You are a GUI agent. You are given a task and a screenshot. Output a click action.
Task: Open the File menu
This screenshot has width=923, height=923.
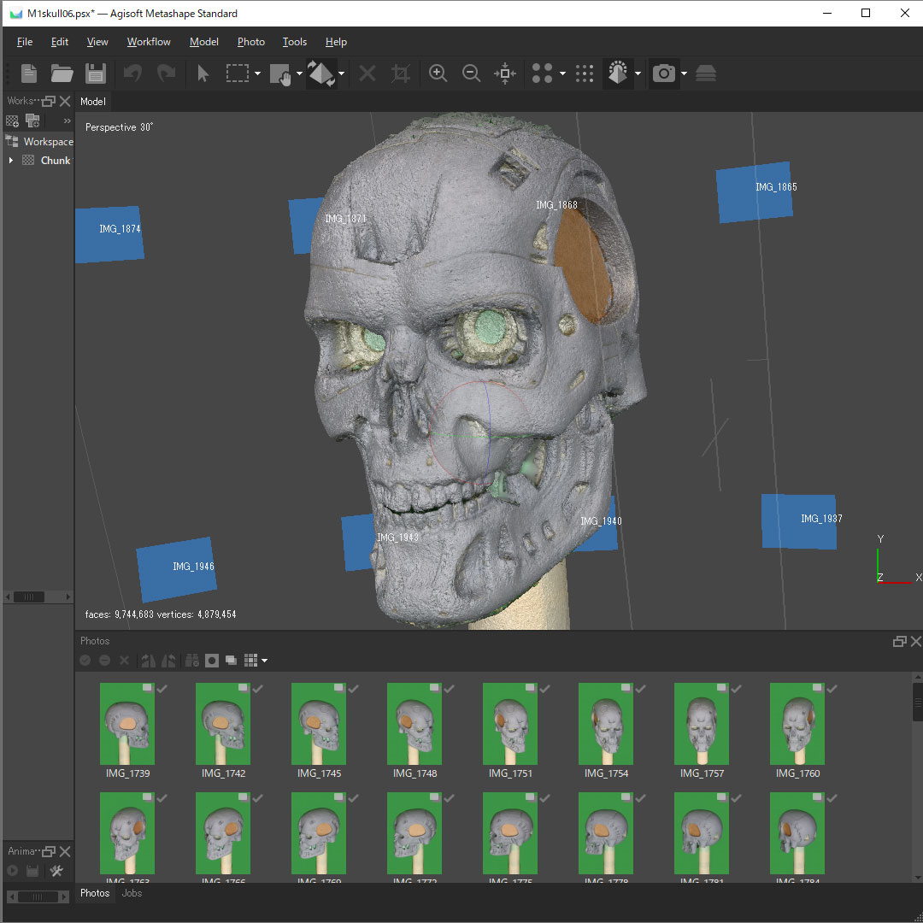(x=25, y=42)
